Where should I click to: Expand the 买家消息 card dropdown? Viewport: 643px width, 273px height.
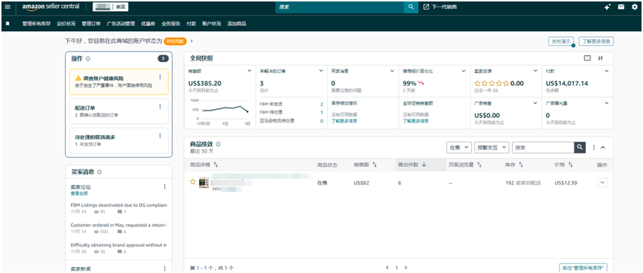click(x=392, y=71)
